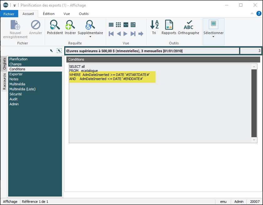Viewport: 263px width, 205px height.
Task: Select Sécurité in the tabs list
Action: [x=16, y=94]
